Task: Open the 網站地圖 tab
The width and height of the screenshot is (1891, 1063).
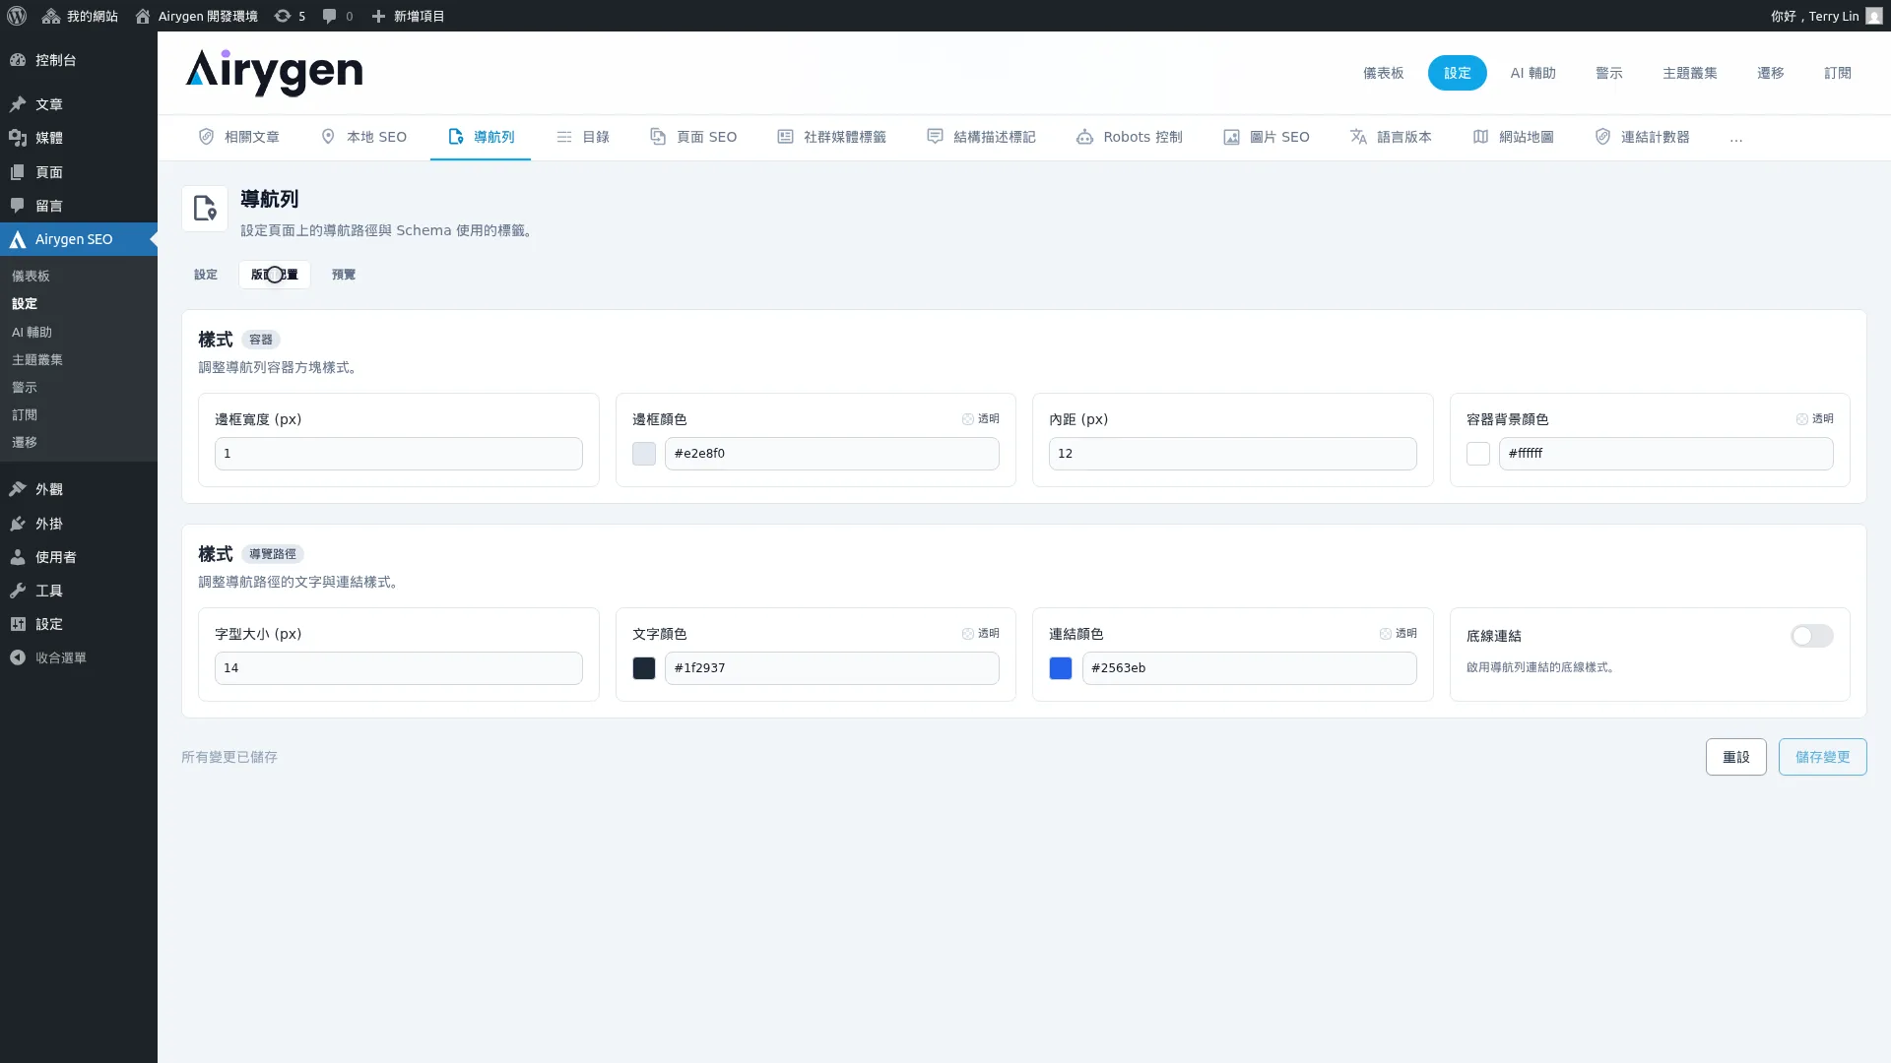Action: tap(1513, 137)
